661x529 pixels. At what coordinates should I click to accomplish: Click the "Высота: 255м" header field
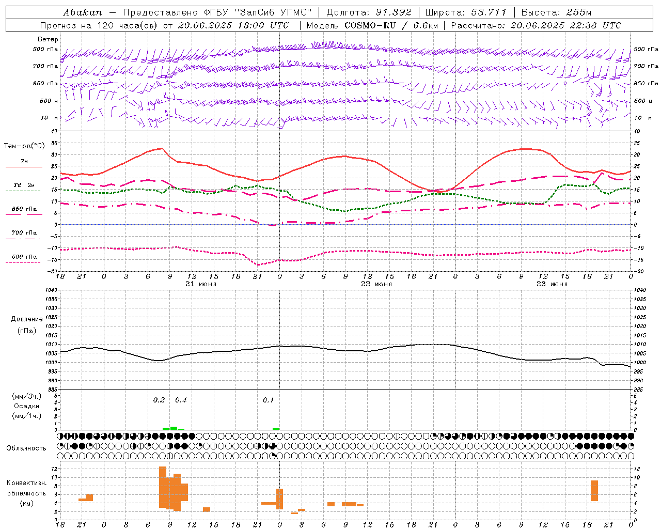[x=556, y=12]
